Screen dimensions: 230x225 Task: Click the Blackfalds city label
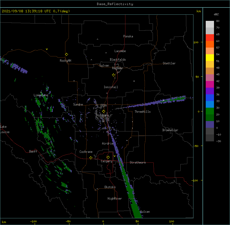tap(118, 60)
